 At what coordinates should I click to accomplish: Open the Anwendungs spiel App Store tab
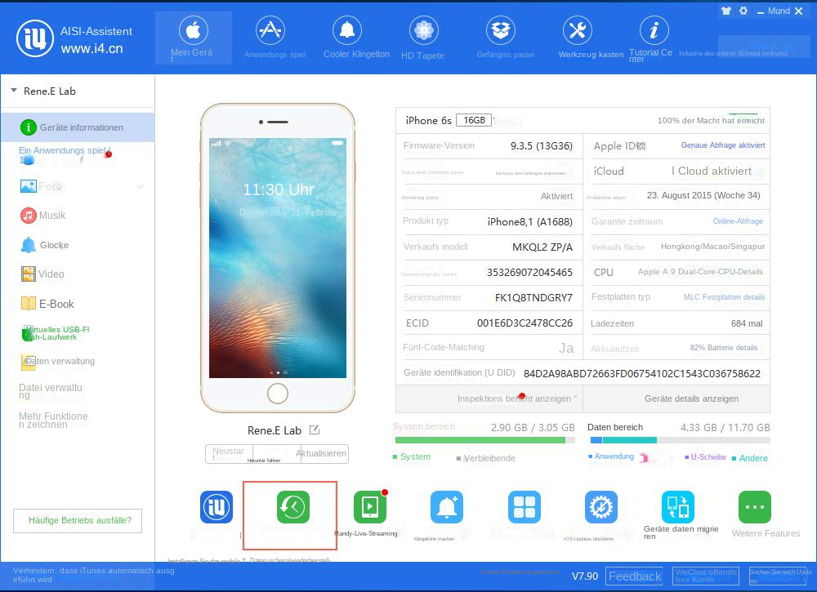(270, 38)
